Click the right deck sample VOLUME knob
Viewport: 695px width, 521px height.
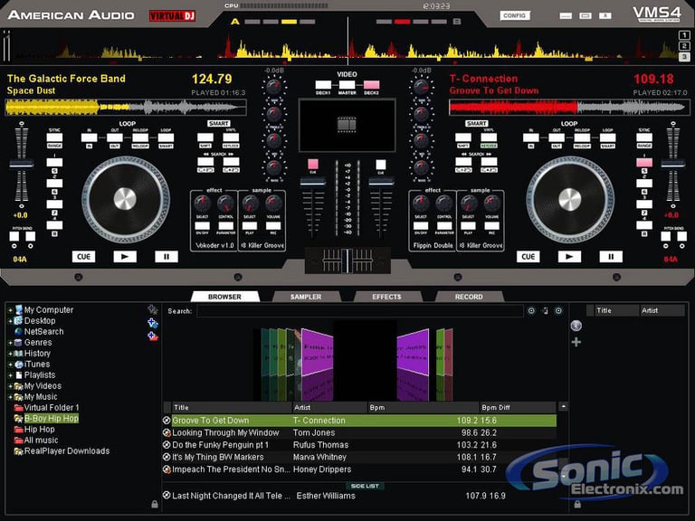492,204
